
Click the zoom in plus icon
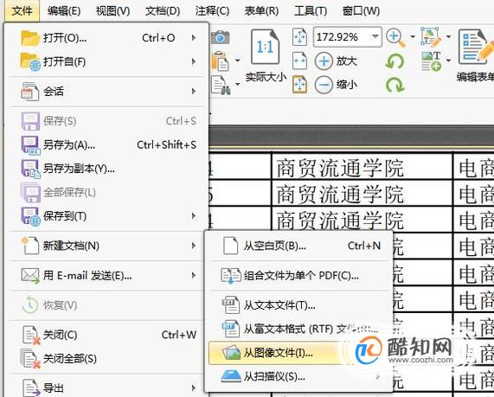324,61
